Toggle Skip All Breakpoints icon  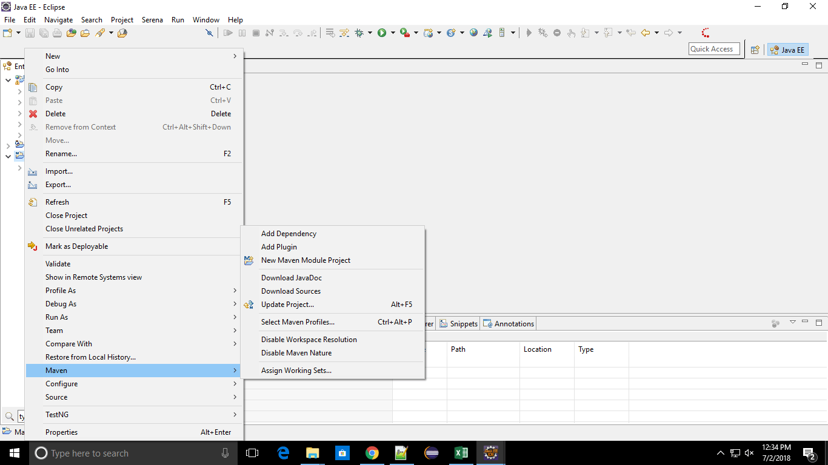click(209, 33)
